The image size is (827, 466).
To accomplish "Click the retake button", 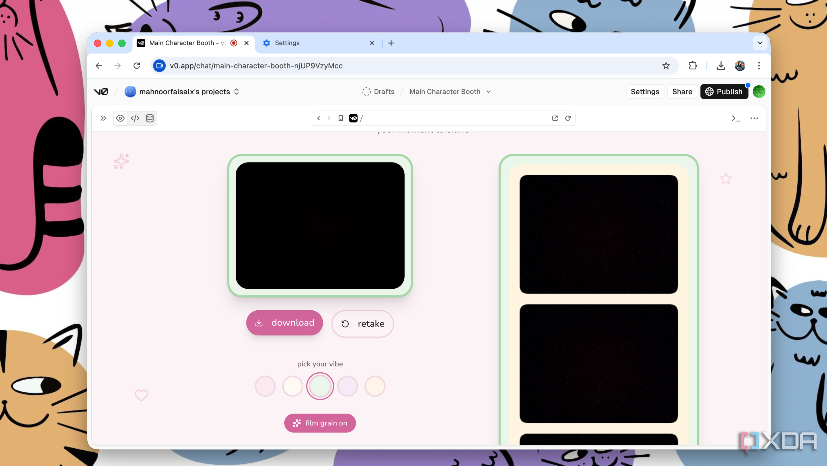I will pos(363,324).
